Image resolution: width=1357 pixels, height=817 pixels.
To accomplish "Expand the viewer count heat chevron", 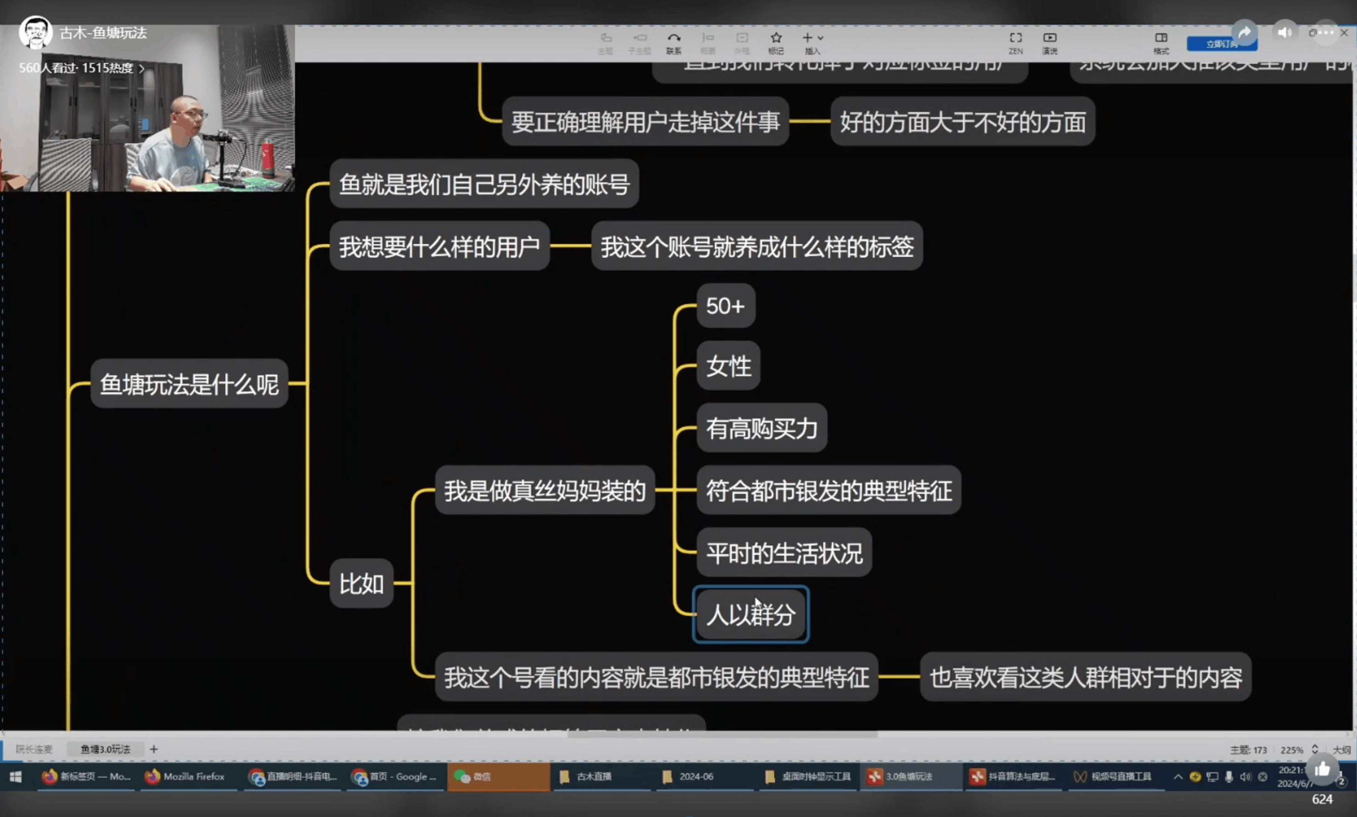I will pos(142,69).
